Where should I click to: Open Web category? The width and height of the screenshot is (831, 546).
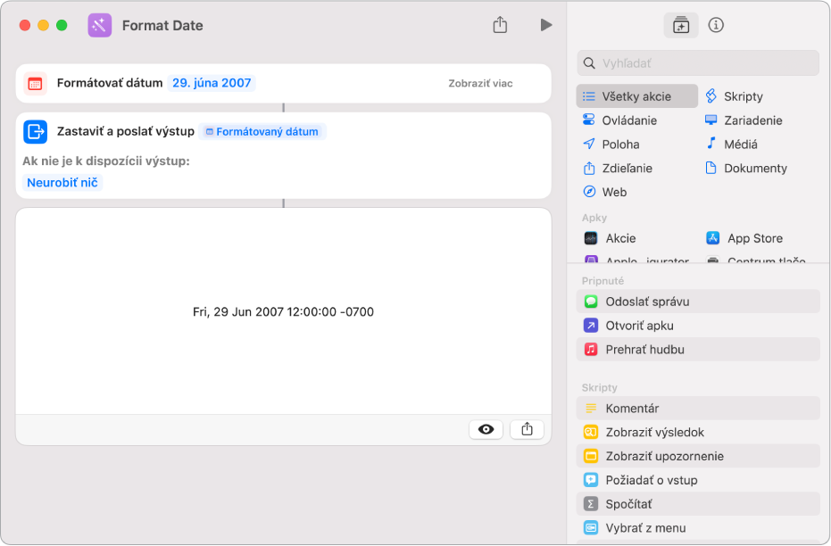click(604, 192)
